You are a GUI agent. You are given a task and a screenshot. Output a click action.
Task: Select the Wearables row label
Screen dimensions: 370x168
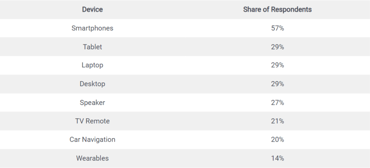[x=92, y=158]
